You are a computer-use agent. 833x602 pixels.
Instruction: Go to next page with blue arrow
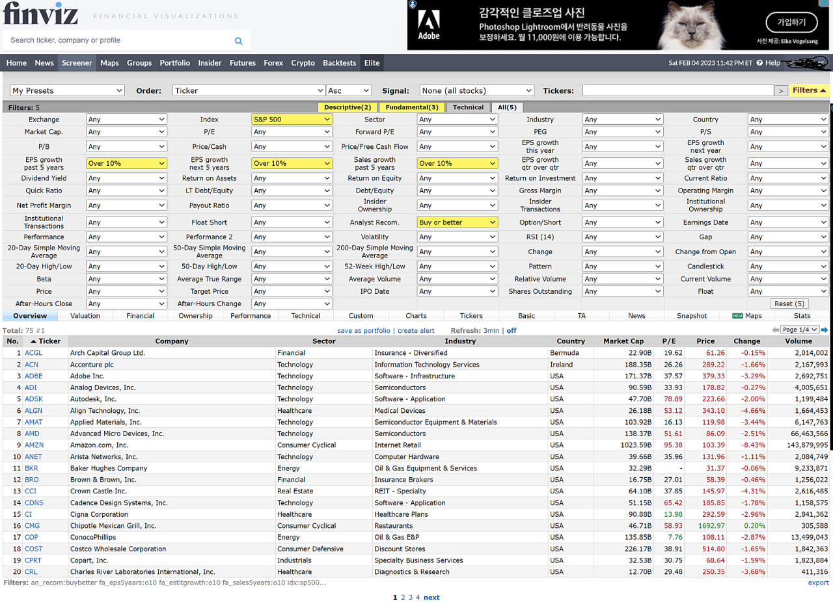click(825, 330)
